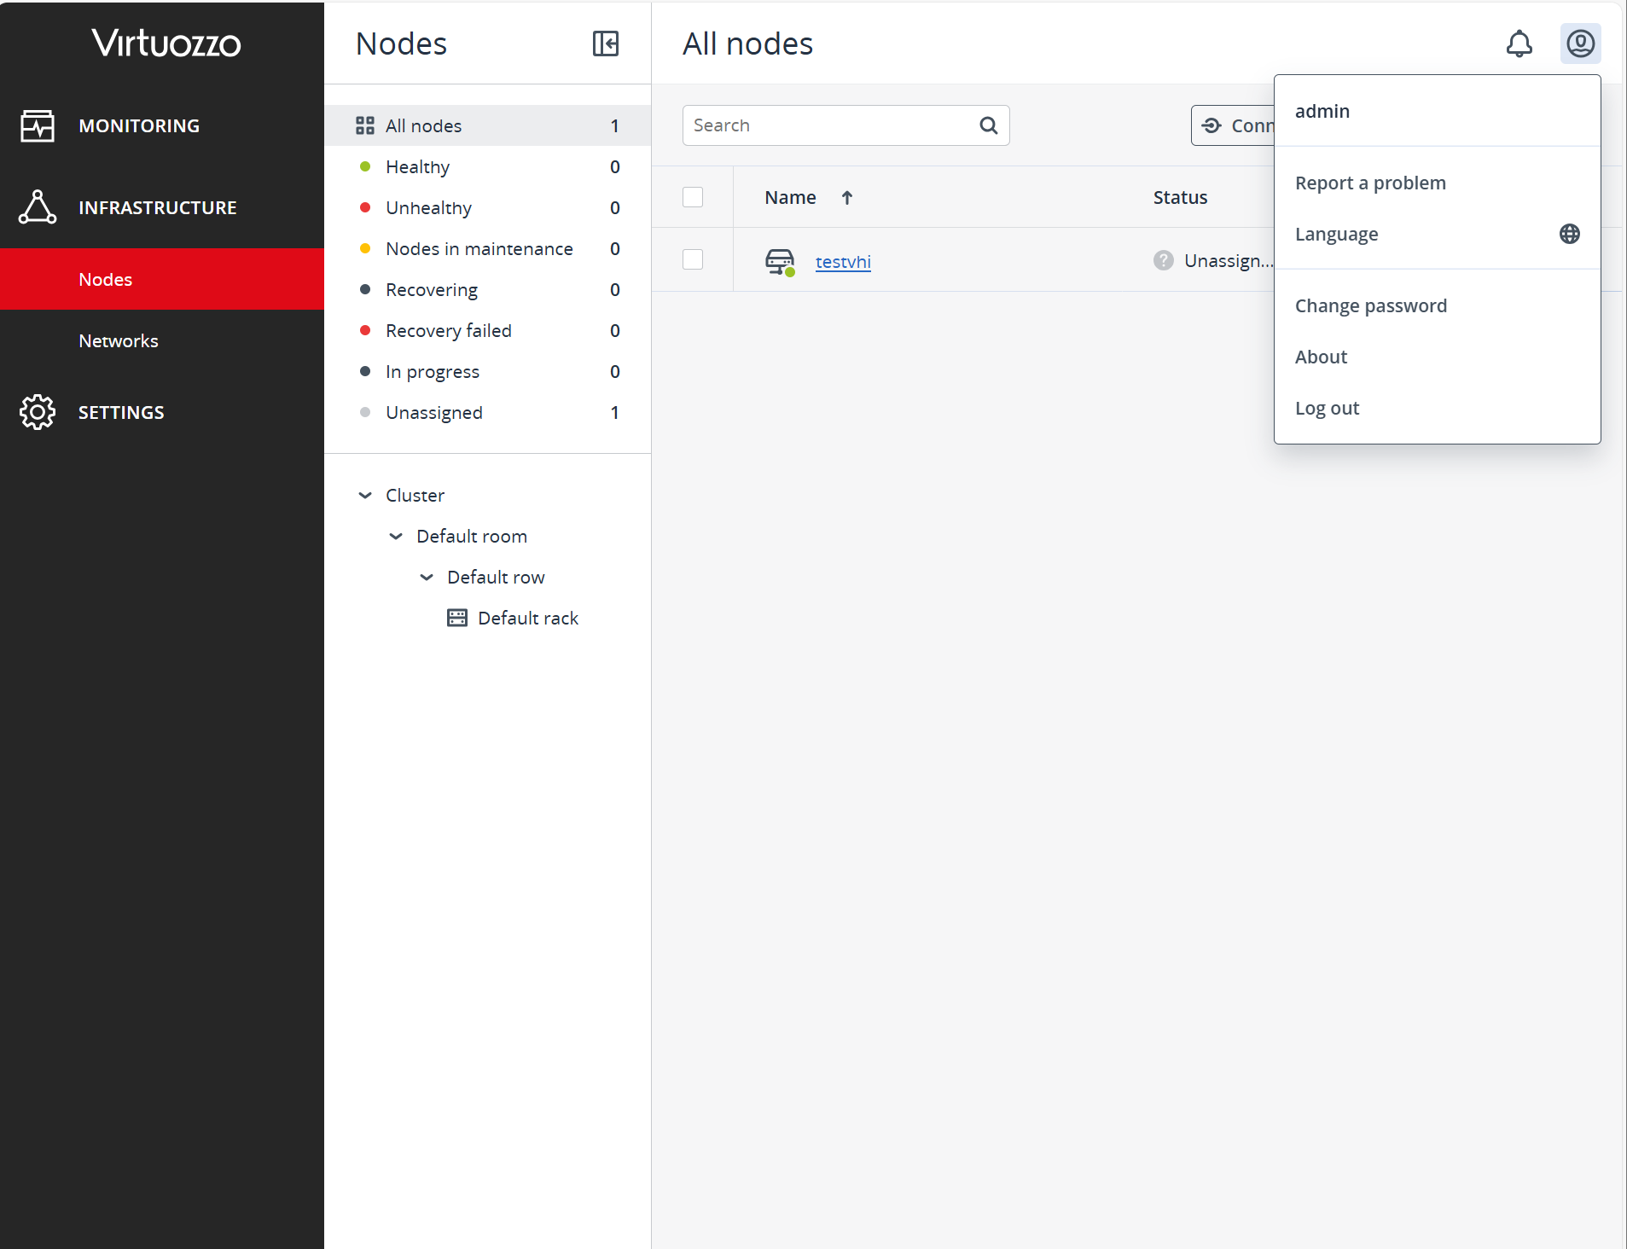Screen dimensions: 1627x1249
Task: Filter by In progress nodes
Action: pyautogui.click(x=488, y=371)
